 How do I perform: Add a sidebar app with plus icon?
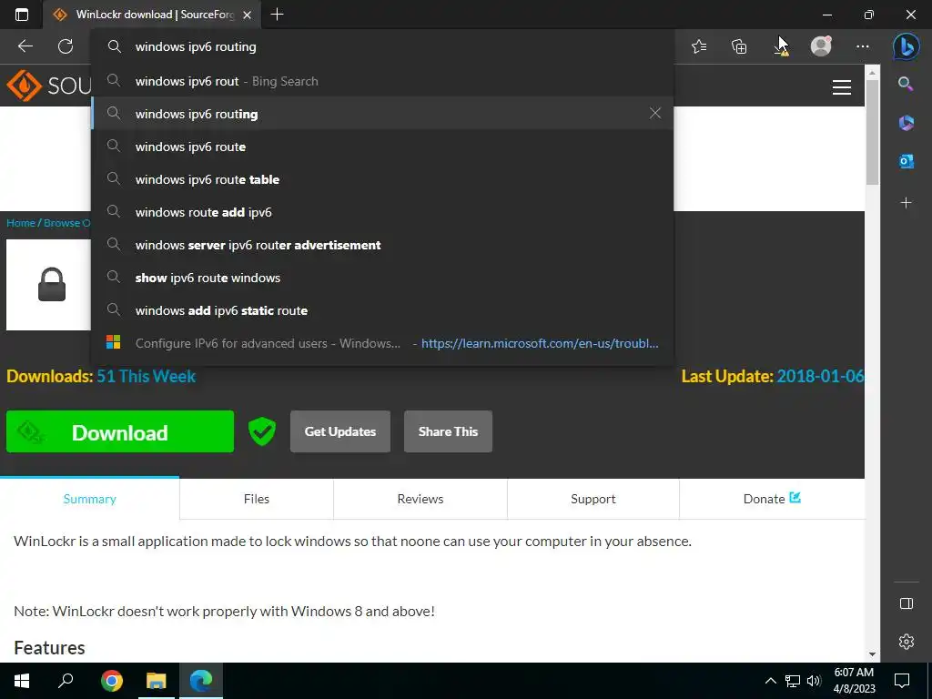pyautogui.click(x=906, y=203)
